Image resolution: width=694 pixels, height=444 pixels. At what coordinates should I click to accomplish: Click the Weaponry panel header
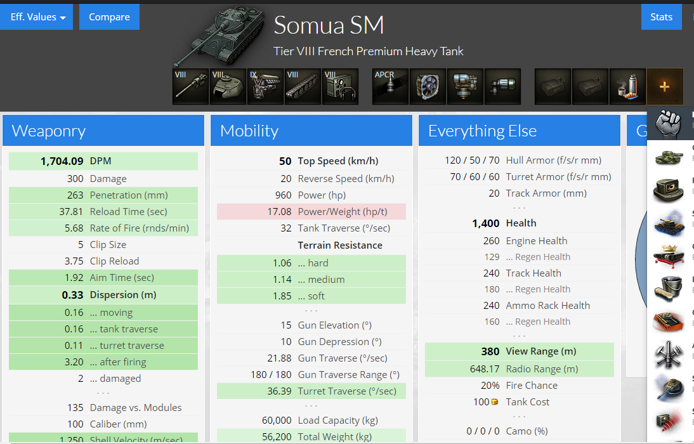[x=103, y=131]
